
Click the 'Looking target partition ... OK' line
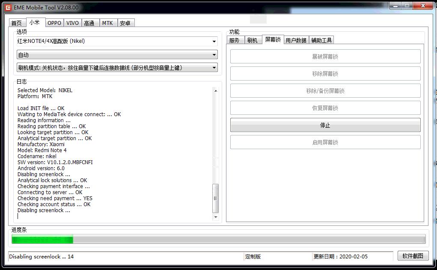pyautogui.click(x=53, y=132)
